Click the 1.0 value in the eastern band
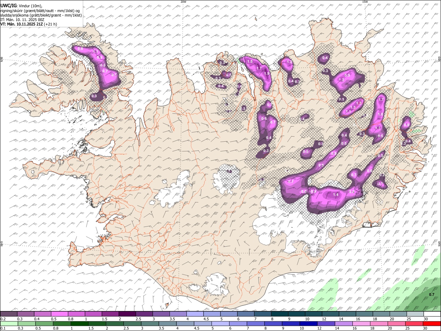441x331 pixels. click(x=380, y=114)
